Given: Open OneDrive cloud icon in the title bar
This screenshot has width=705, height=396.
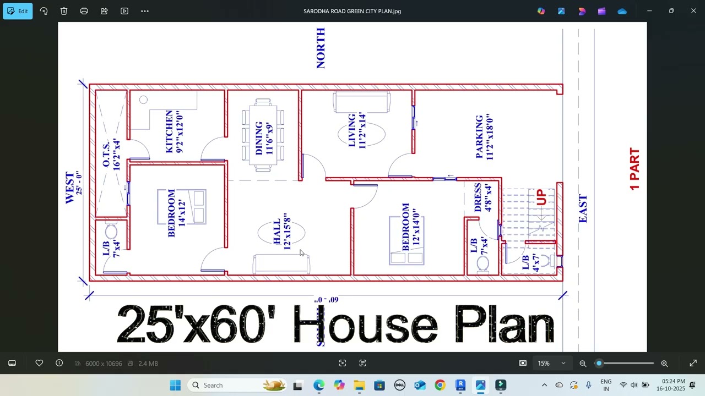Looking at the screenshot, I should click(622, 11).
